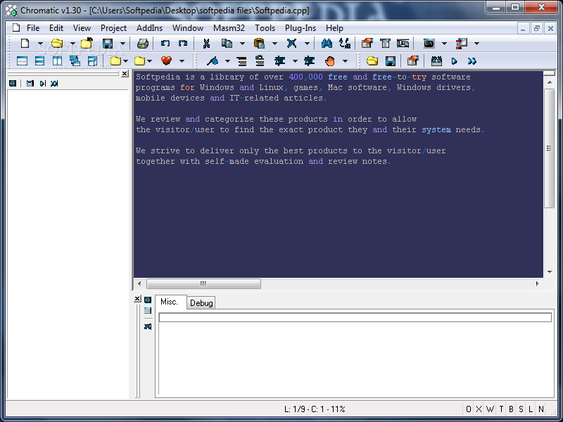563x422 pixels.
Task: Click the tile horizontally window layout icon
Action: [39, 61]
